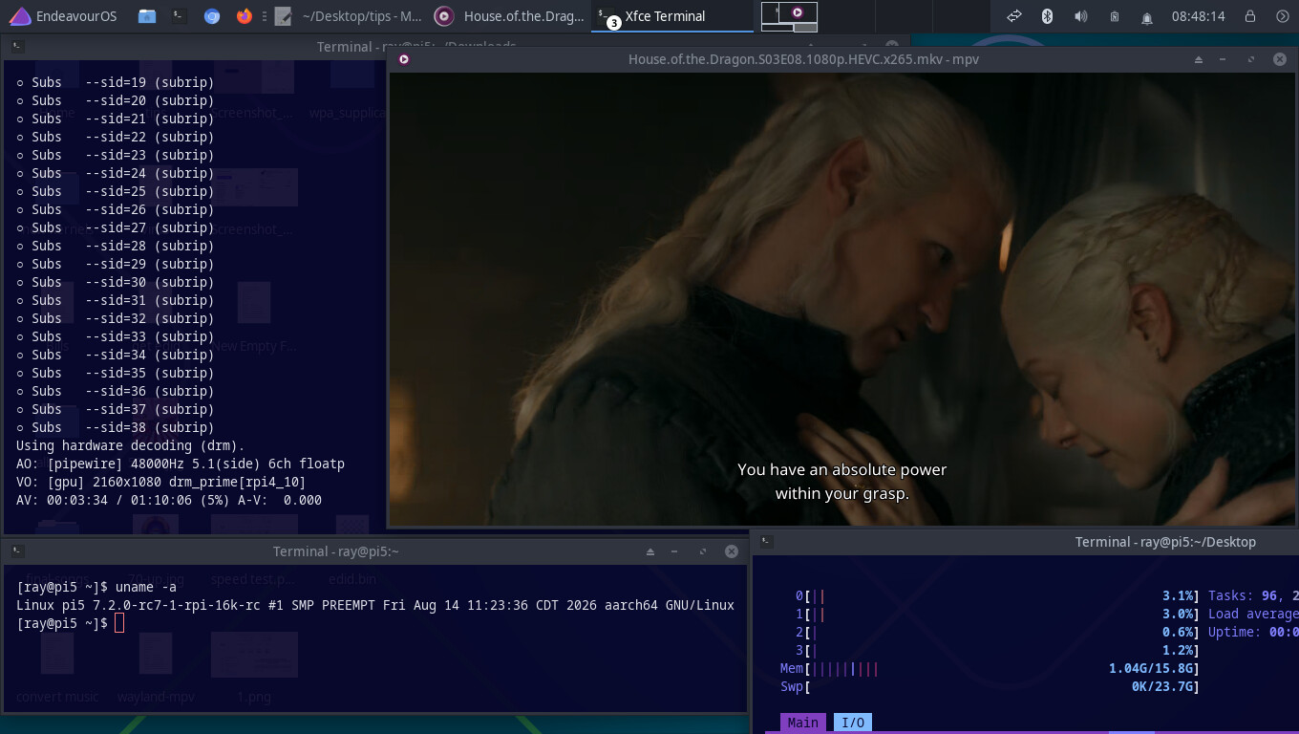The height and width of the screenshot is (734, 1299).
Task: Open the Firefox browser launcher
Action: point(245,15)
